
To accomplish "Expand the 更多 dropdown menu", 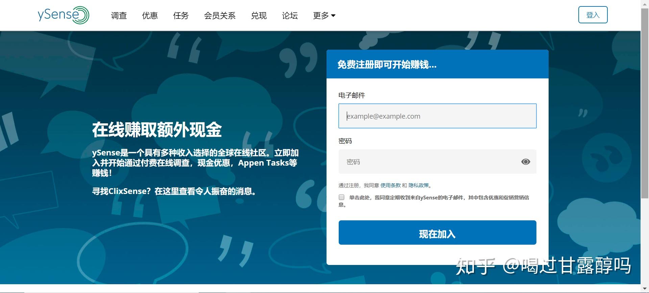I will [x=324, y=16].
